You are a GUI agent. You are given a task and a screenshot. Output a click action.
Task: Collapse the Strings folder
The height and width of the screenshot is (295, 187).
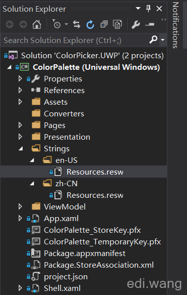point(21,149)
